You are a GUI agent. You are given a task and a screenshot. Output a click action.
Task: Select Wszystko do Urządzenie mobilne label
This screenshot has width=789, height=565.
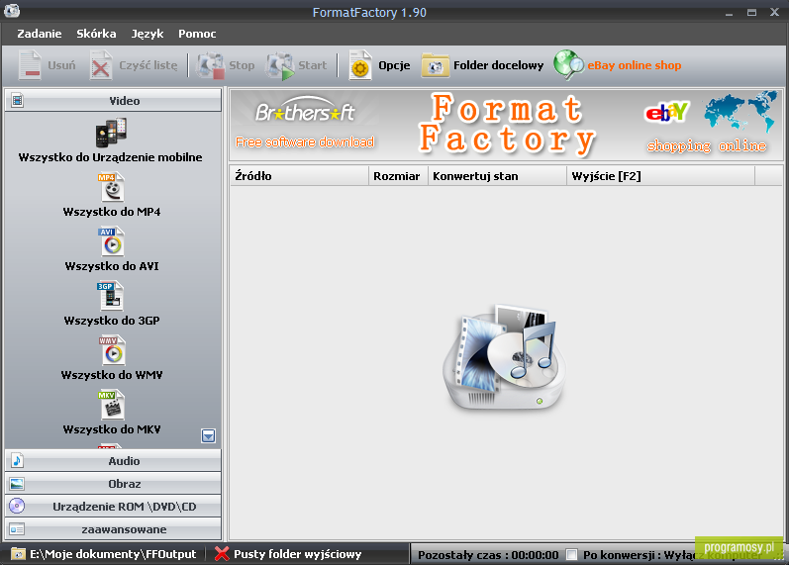pyautogui.click(x=111, y=157)
